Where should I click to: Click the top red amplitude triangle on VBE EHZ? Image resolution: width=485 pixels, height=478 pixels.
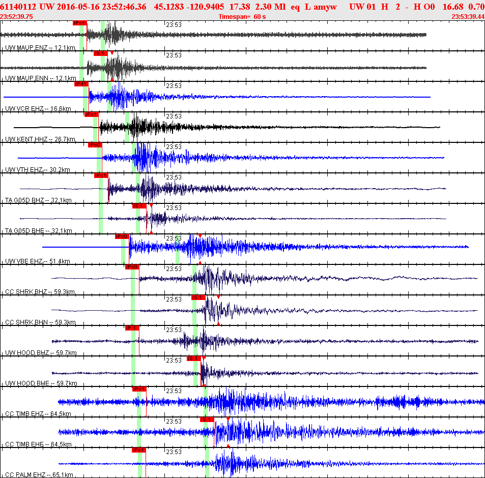click(200, 236)
